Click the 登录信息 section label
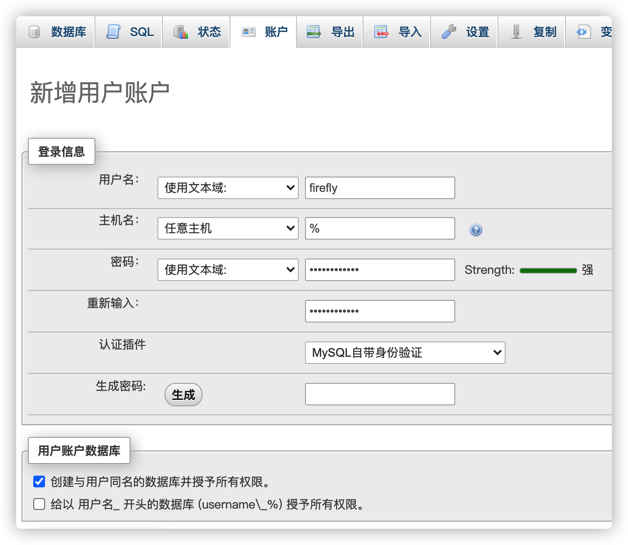 click(61, 151)
